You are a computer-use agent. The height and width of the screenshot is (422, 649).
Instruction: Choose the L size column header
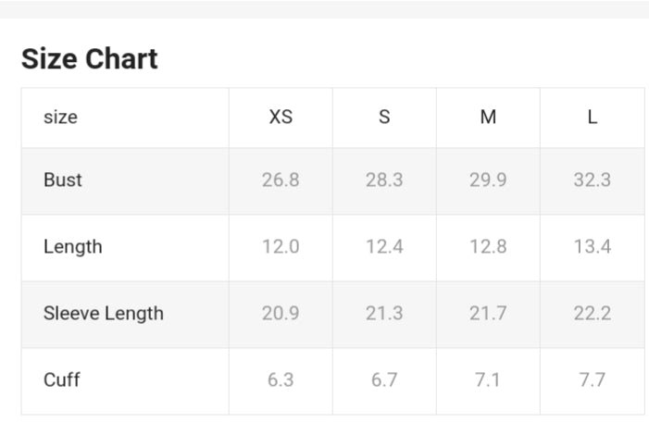pos(592,118)
